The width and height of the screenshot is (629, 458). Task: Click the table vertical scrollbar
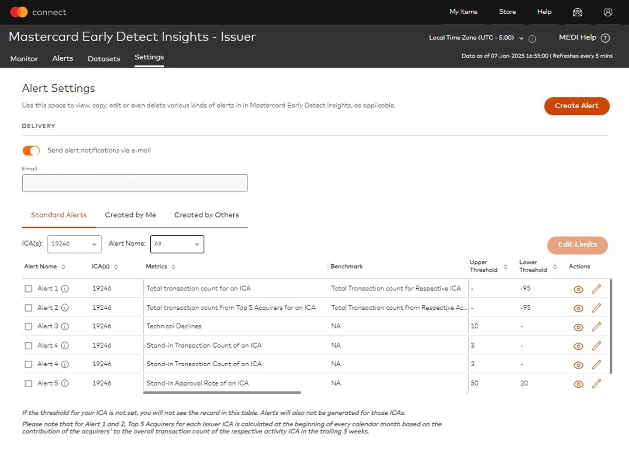pos(611,327)
